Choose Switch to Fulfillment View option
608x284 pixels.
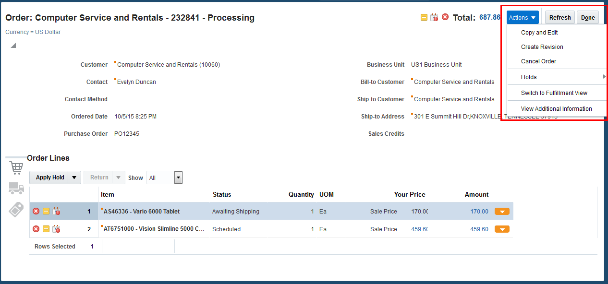point(557,93)
